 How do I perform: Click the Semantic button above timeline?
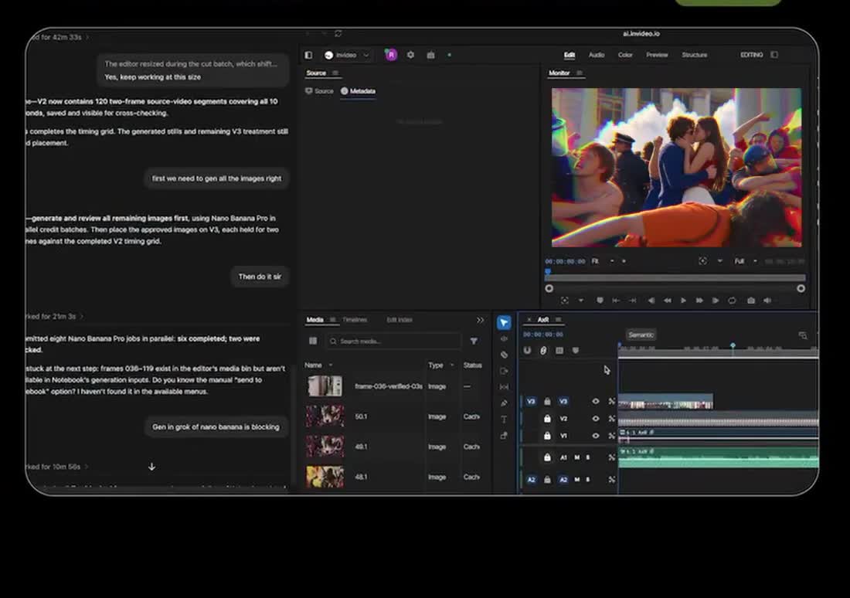pos(641,335)
